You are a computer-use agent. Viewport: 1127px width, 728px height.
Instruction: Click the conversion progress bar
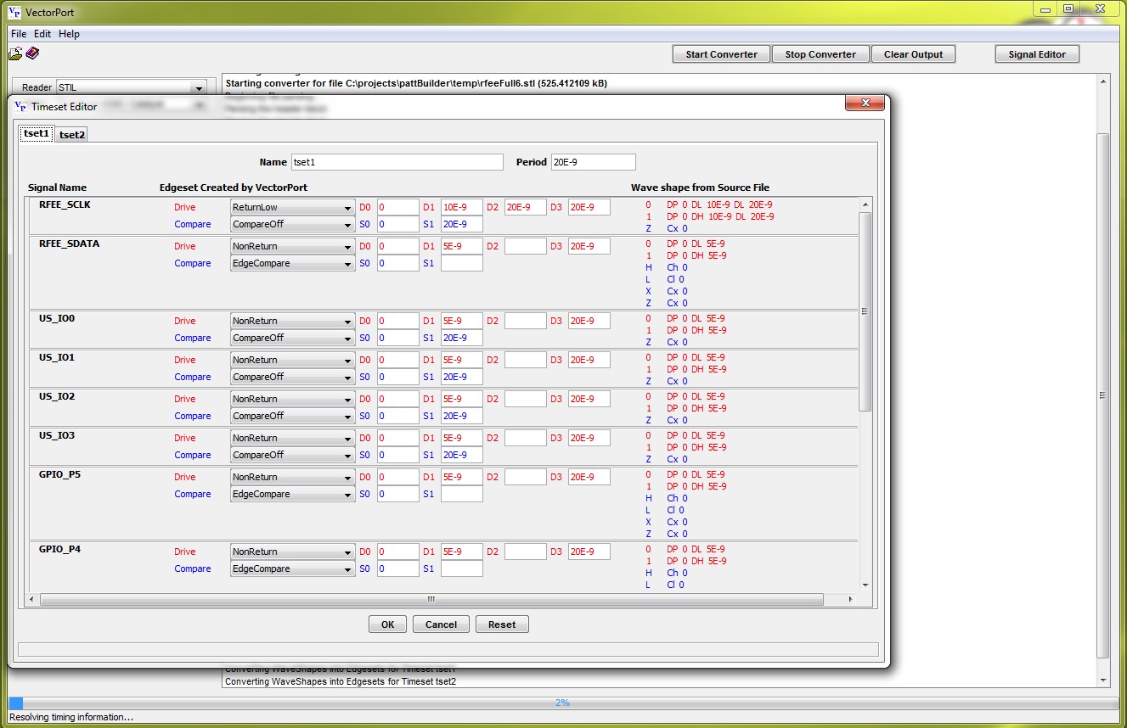562,703
